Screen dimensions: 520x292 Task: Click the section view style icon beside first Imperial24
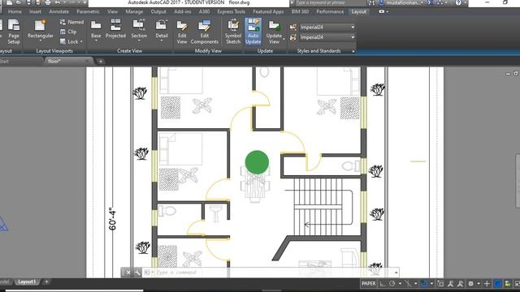pos(292,27)
